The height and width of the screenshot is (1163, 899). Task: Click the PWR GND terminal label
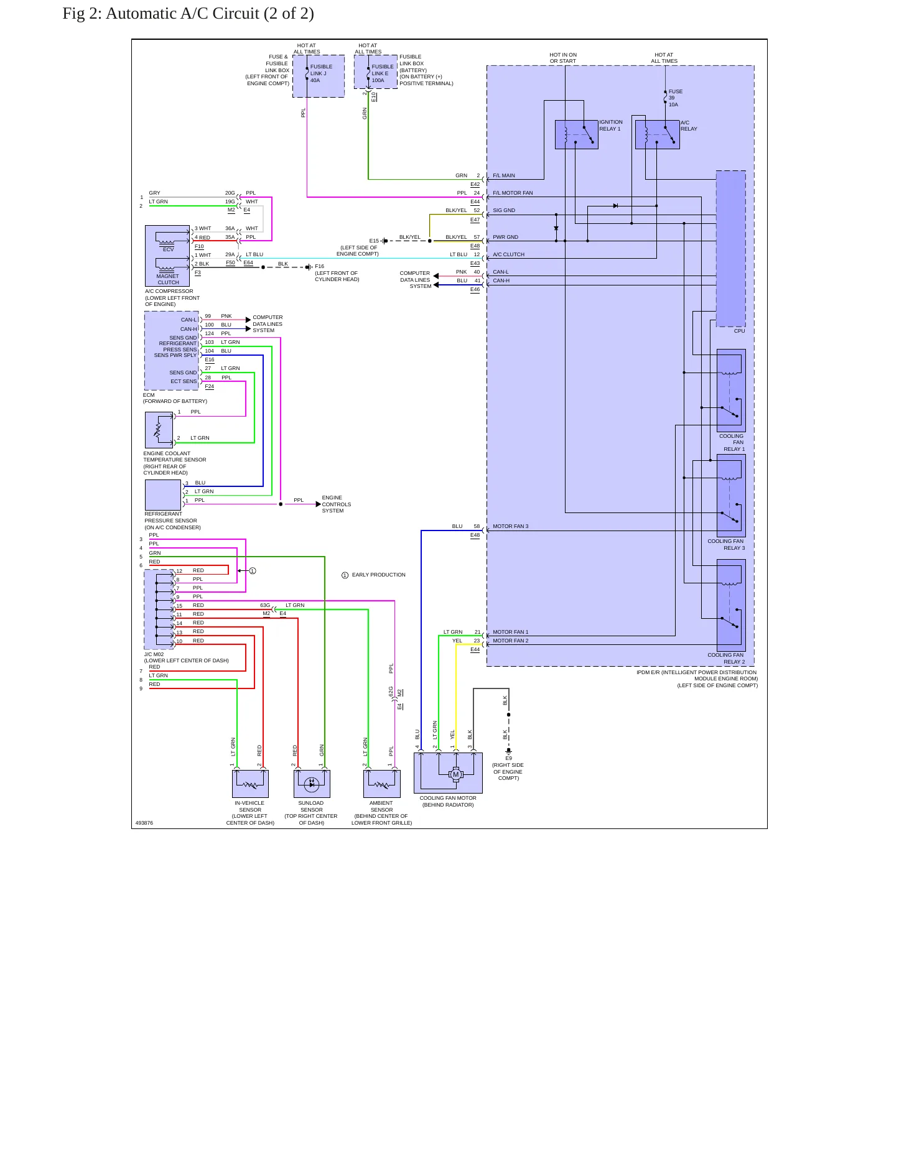pos(505,238)
